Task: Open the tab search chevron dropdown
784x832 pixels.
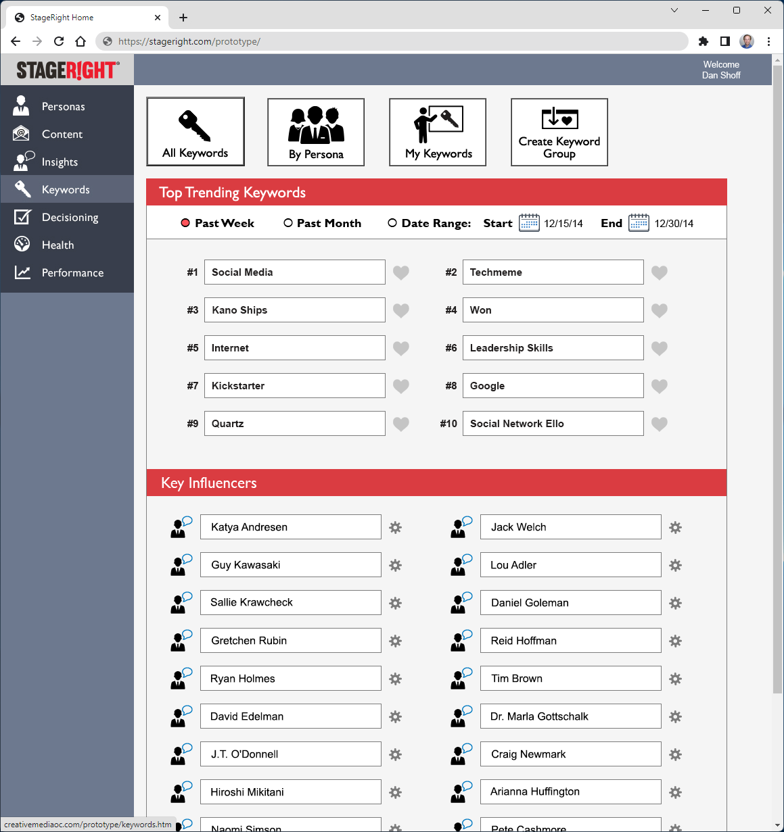Action: (674, 10)
